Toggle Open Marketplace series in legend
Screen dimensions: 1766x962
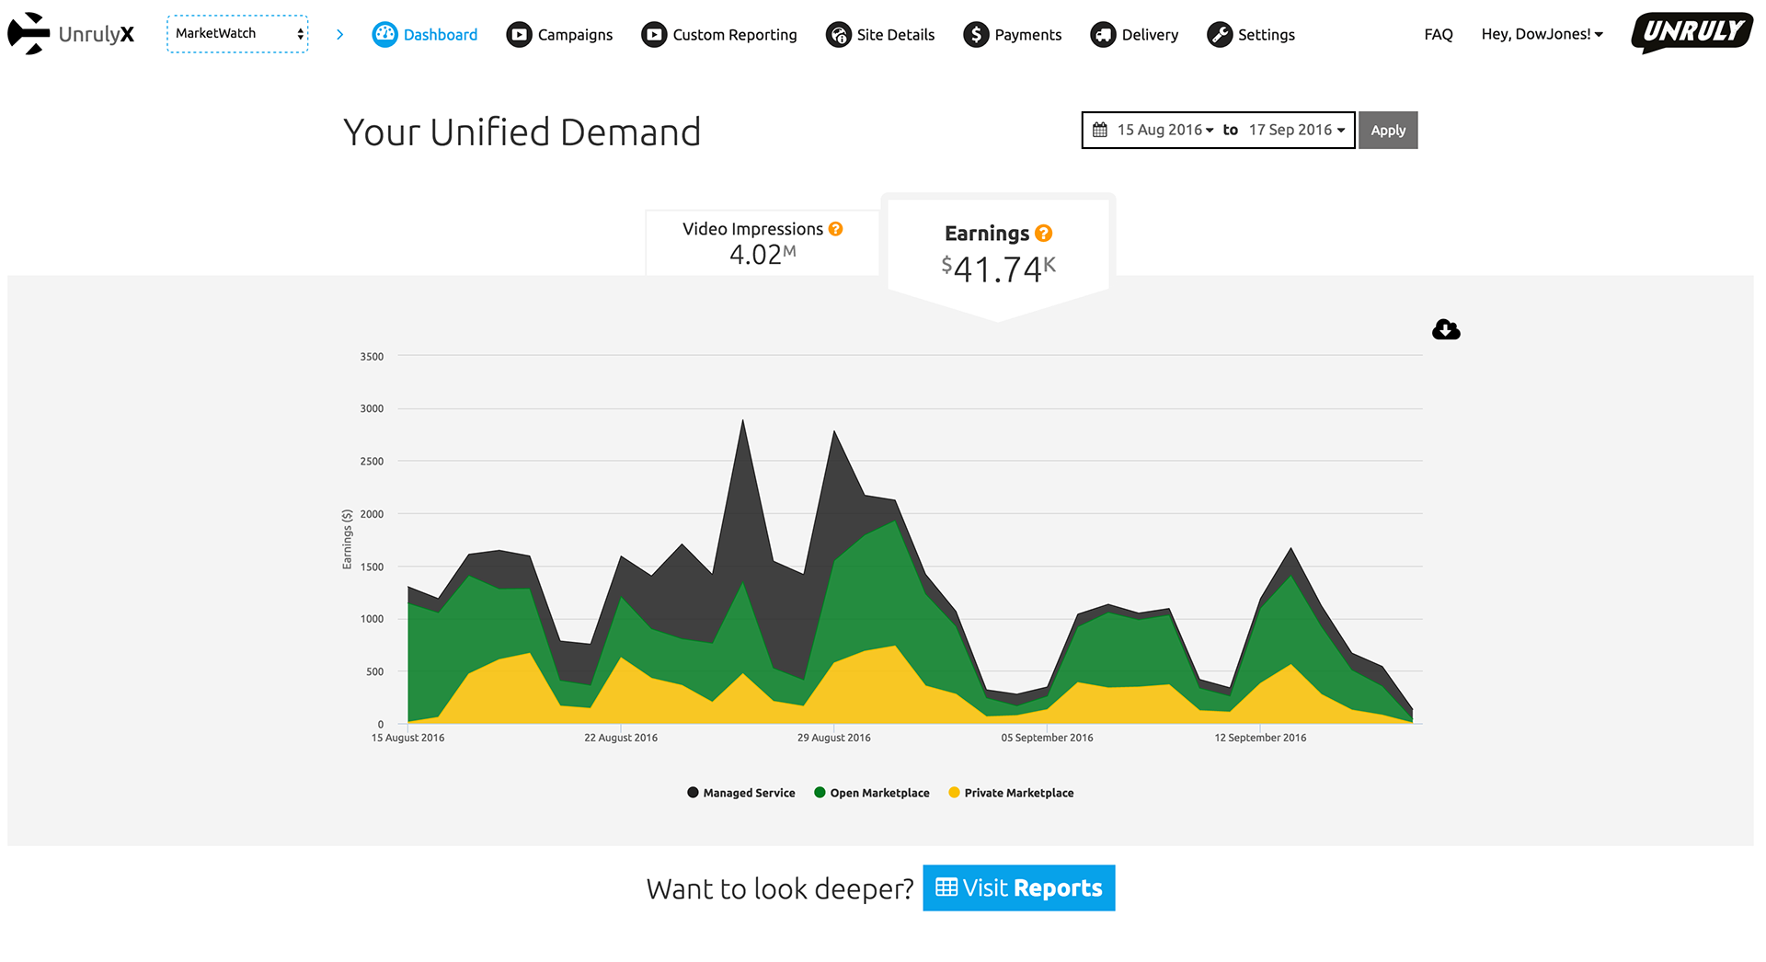872,793
